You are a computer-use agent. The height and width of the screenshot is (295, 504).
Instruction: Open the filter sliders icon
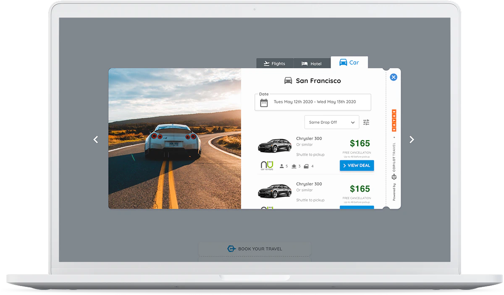(366, 122)
